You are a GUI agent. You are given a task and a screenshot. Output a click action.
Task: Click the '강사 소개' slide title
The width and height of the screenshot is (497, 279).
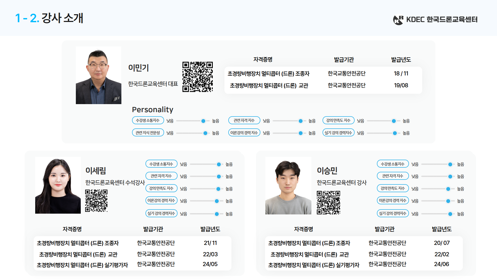tap(62, 18)
